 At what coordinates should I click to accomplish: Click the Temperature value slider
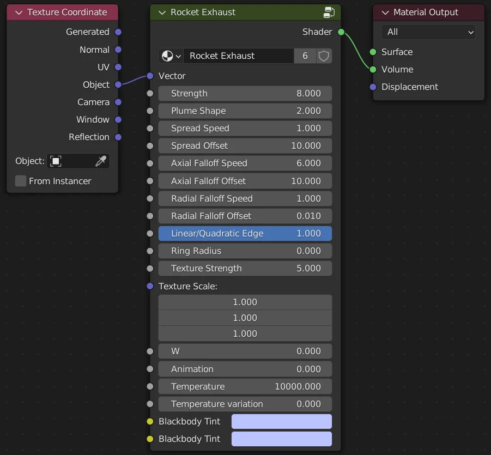(245, 386)
